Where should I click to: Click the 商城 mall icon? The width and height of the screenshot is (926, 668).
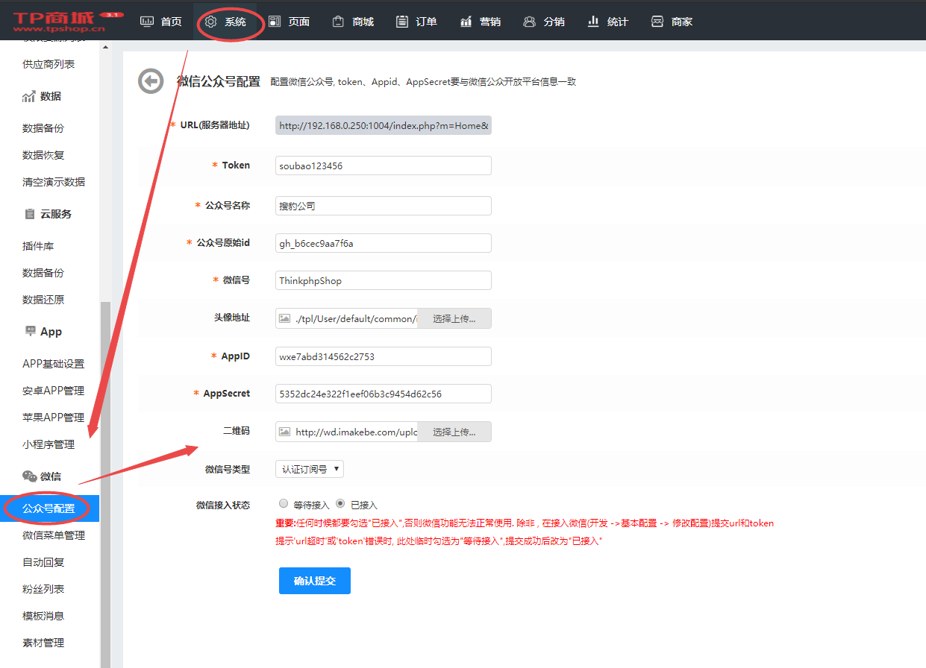click(x=338, y=21)
